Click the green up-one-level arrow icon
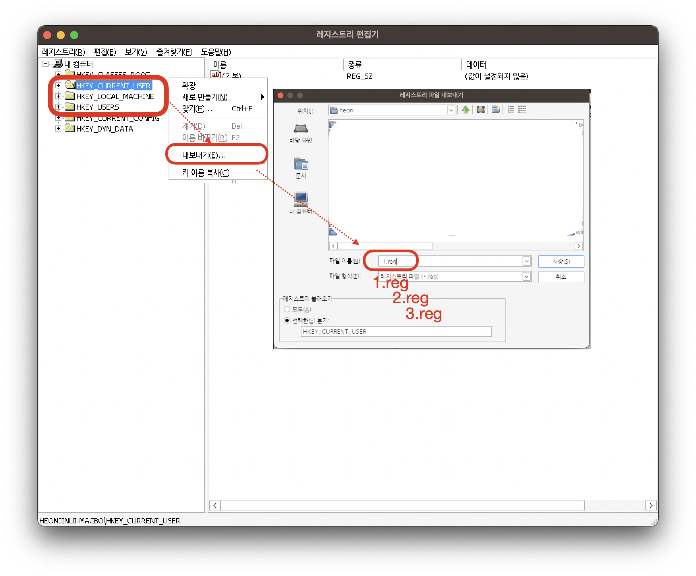This screenshot has width=696, height=576. point(466,110)
